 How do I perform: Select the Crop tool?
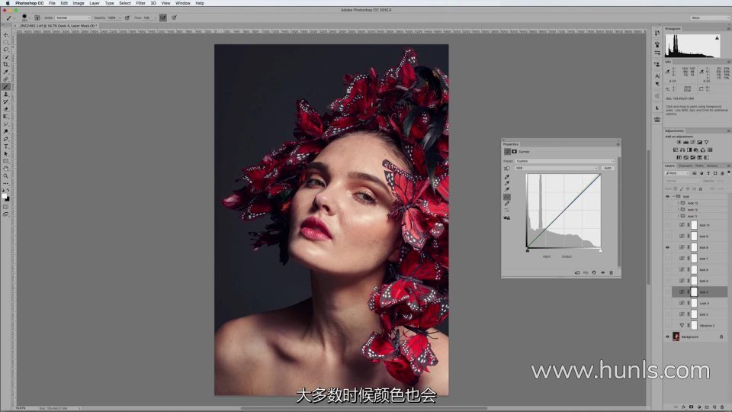5,64
